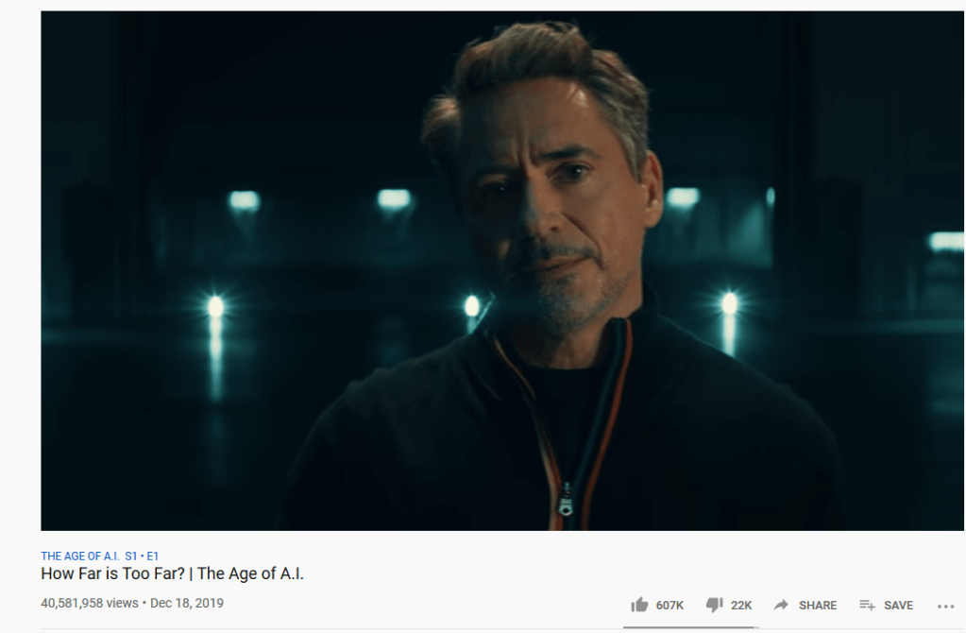The width and height of the screenshot is (966, 633).
Task: Click the like-dislike ratio bar under the ratings
Action: click(690, 627)
